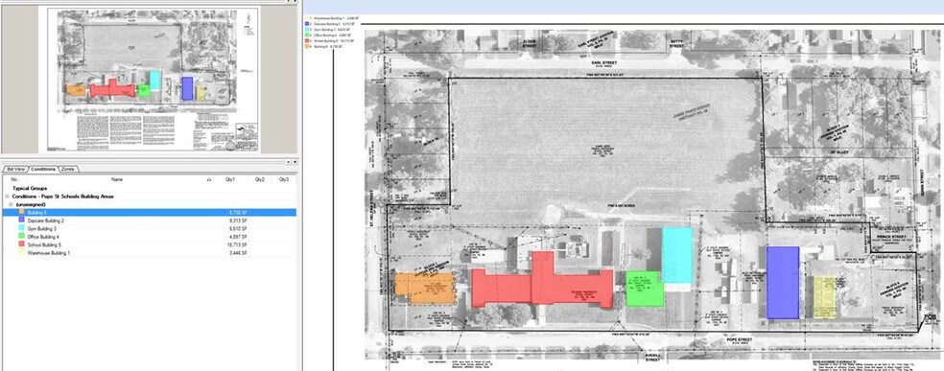The image size is (944, 371).
Task: Open the Zones tab
Action: (68, 170)
